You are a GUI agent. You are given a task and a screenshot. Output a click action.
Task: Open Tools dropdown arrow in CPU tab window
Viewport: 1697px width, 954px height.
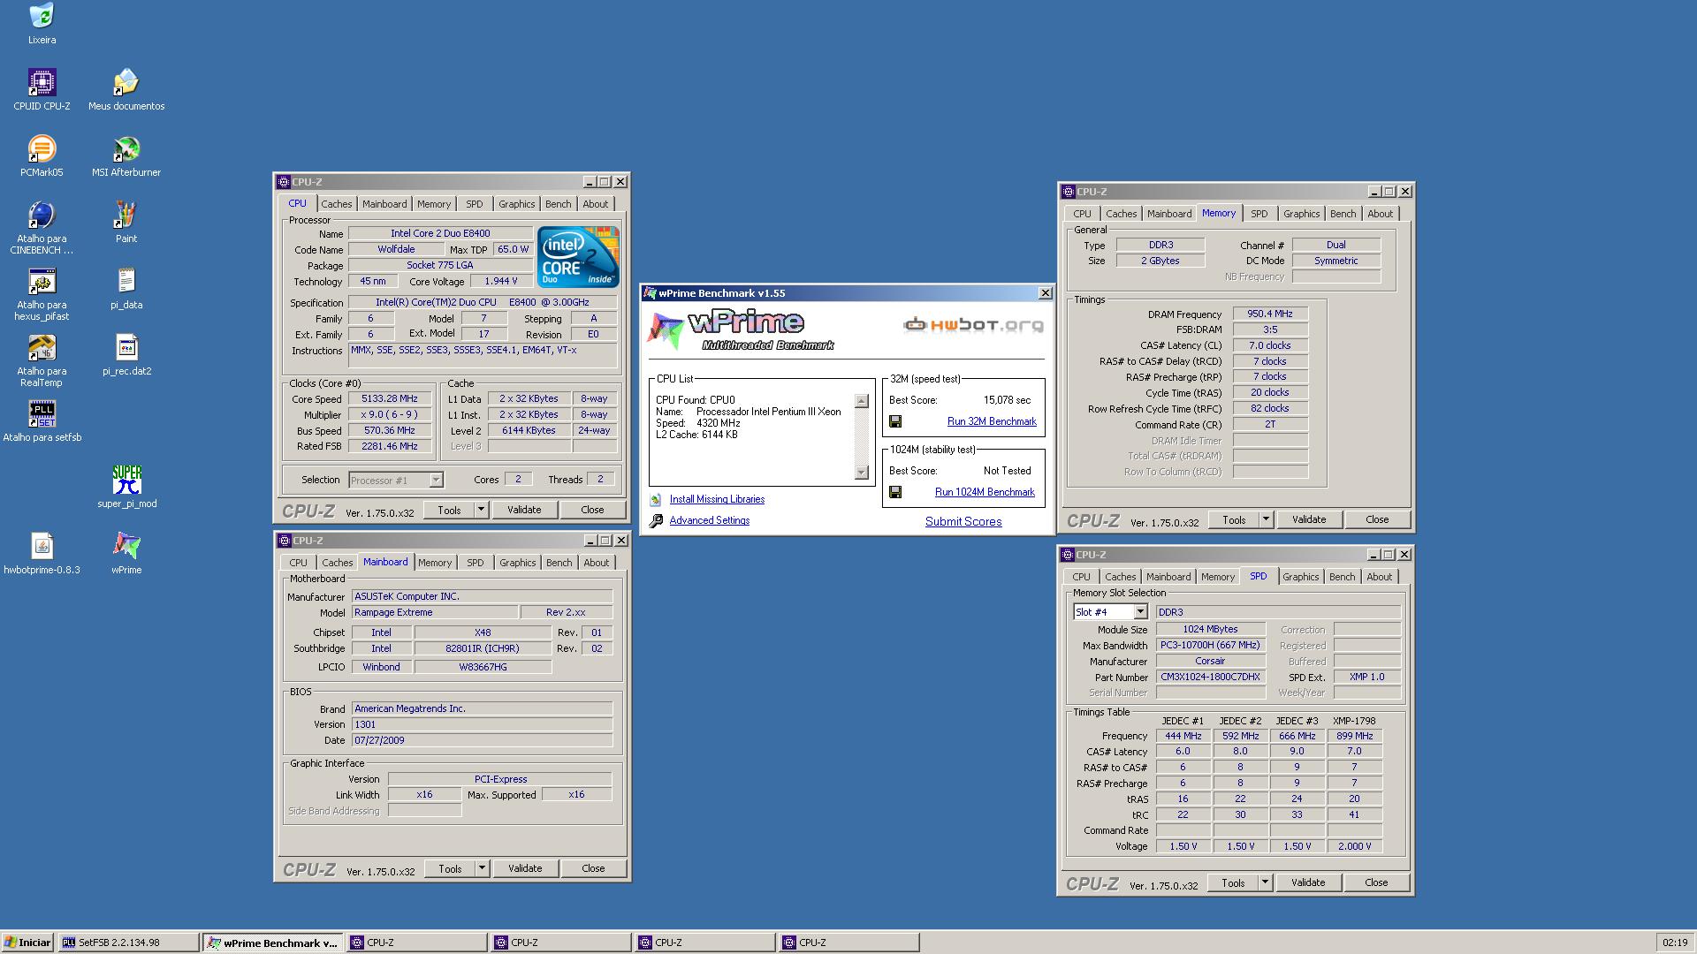481,510
